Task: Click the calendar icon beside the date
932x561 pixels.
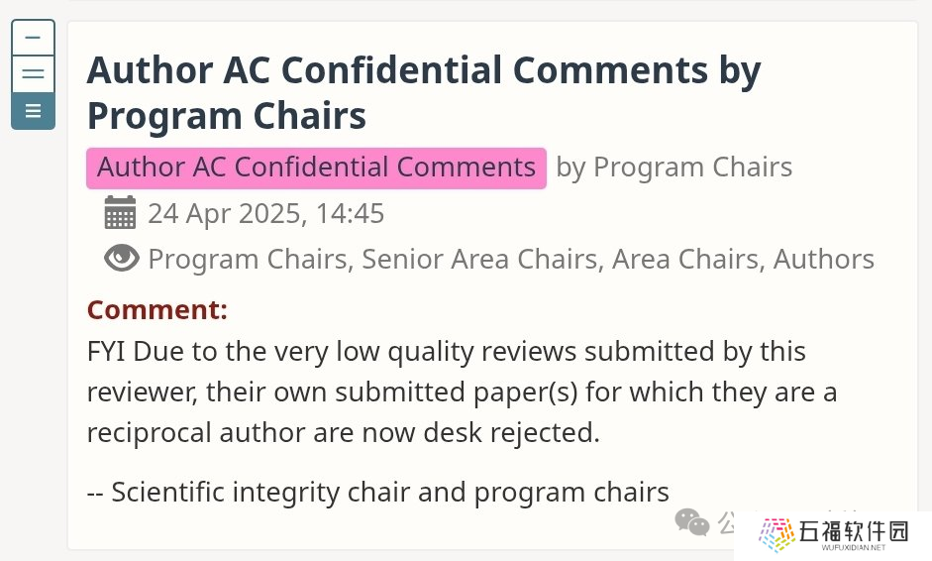Action: [x=120, y=212]
